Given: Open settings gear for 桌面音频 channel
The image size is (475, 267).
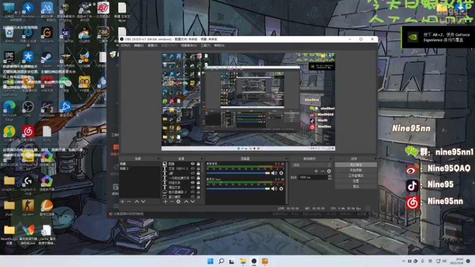Looking at the screenshot, I should pos(281,173).
